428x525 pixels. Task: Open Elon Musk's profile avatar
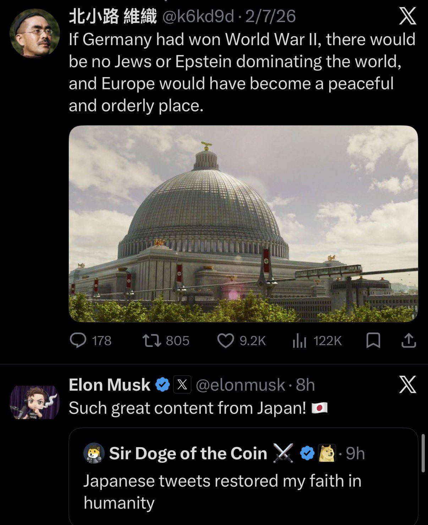pos(34,402)
